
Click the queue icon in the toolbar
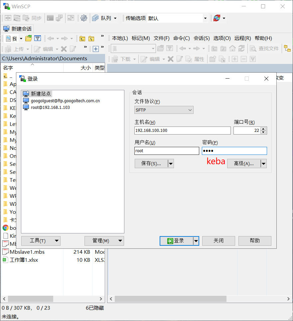(x=95, y=18)
